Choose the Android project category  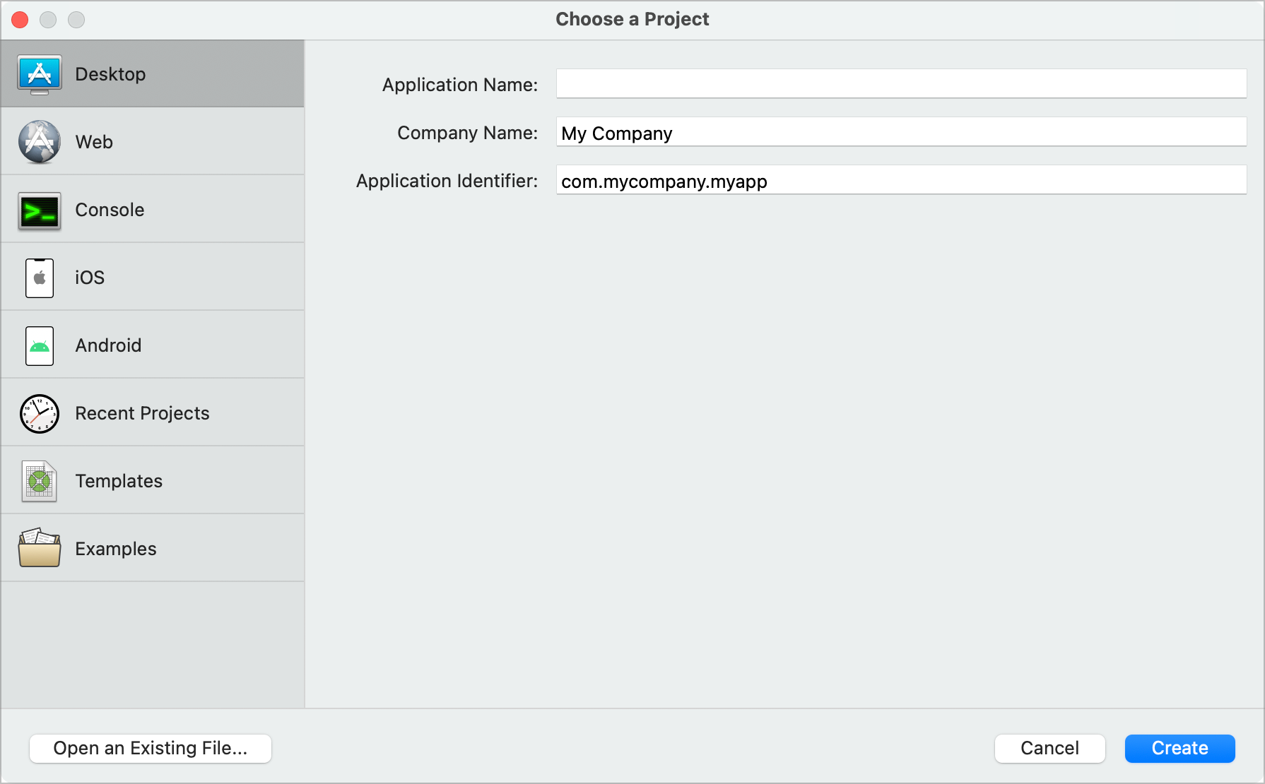(108, 345)
